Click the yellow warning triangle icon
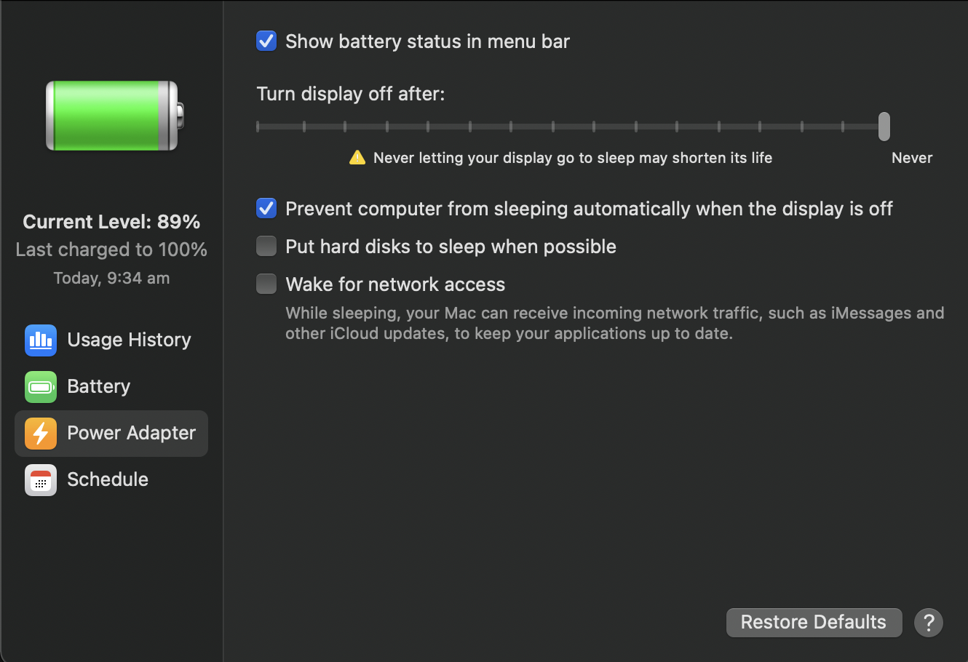 [357, 158]
